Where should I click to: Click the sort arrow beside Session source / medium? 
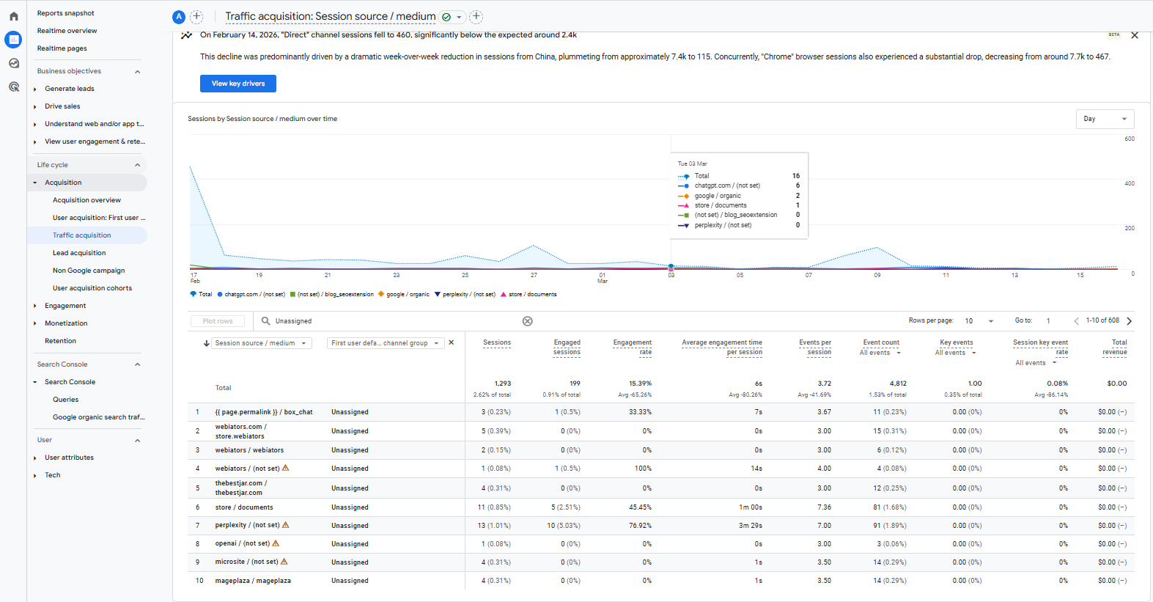click(x=207, y=343)
